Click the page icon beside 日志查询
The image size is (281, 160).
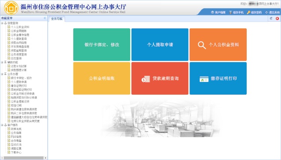9,58
